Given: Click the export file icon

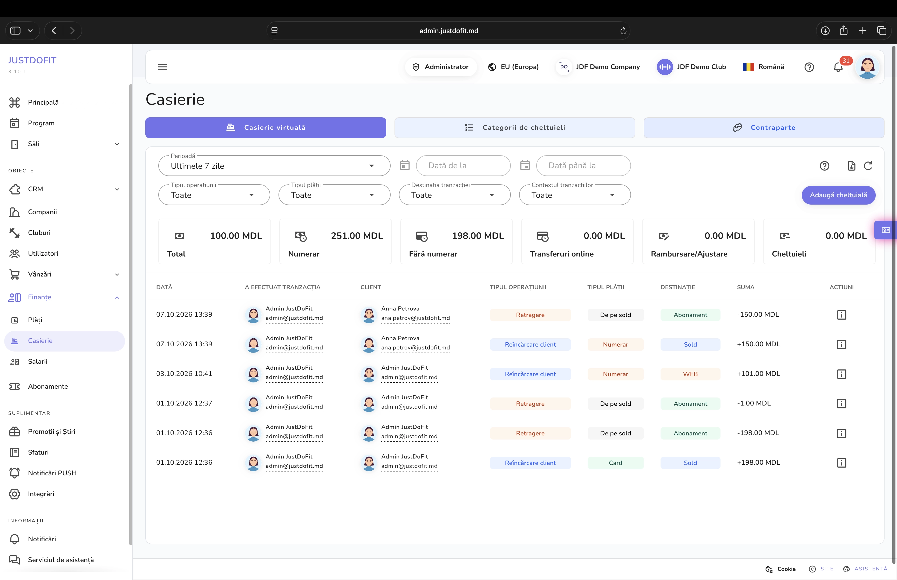Looking at the screenshot, I should tap(851, 166).
